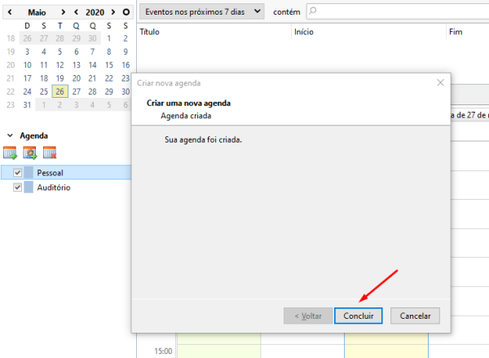Open the 'Eventos nos próximos 7 dias' dropdown
Screen dimensions: 489x358
201,11
